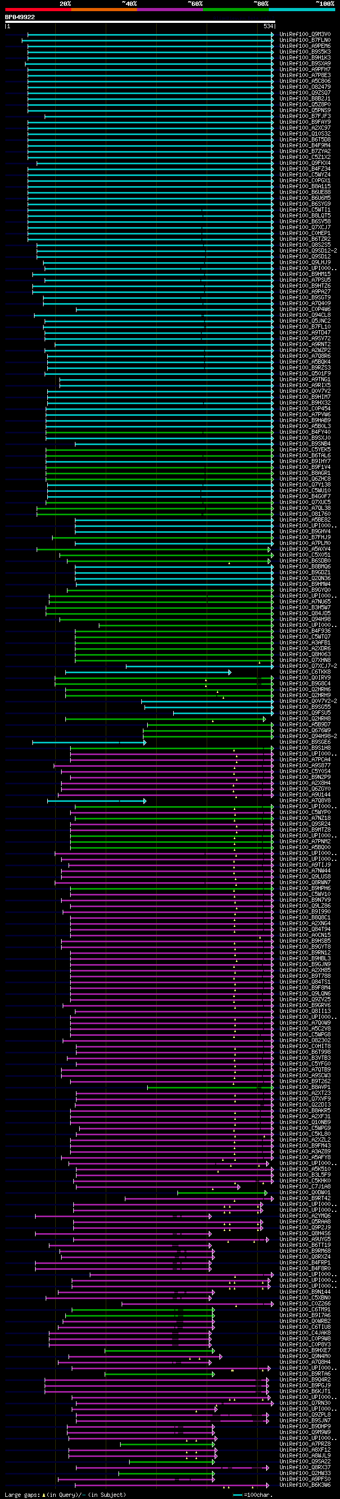Screen dimensions: 340x1499
Task: Open hit UniRef100_B9S5K3
Action: [x=305, y=52]
